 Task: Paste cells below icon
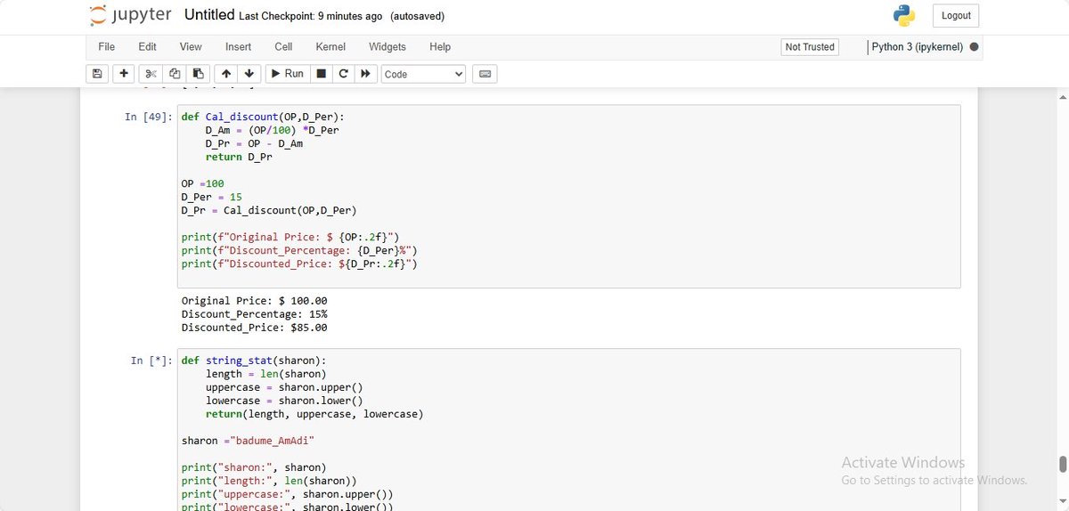(x=198, y=74)
